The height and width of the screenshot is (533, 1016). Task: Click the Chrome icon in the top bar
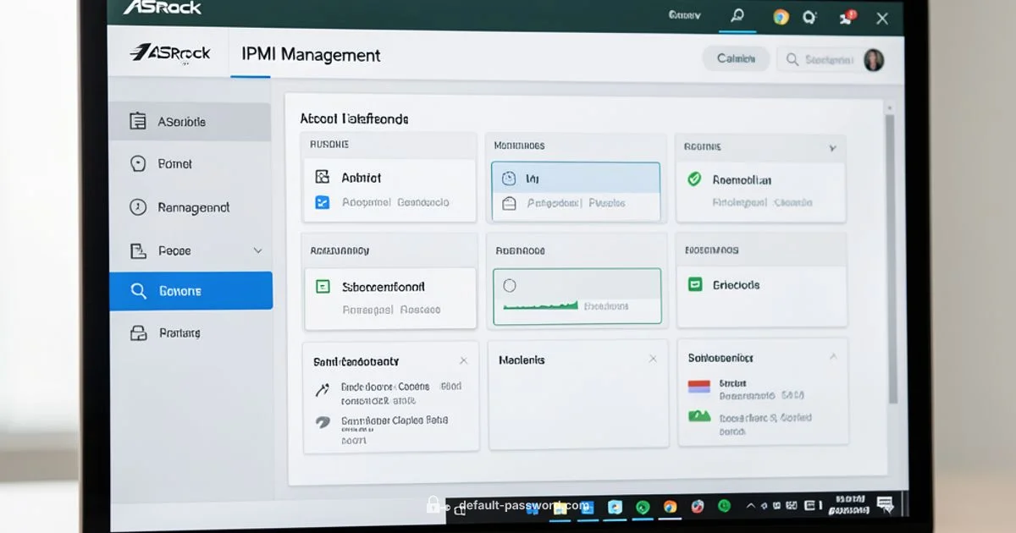click(781, 17)
